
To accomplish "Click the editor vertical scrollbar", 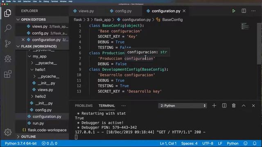I will click(x=259, y=44).
